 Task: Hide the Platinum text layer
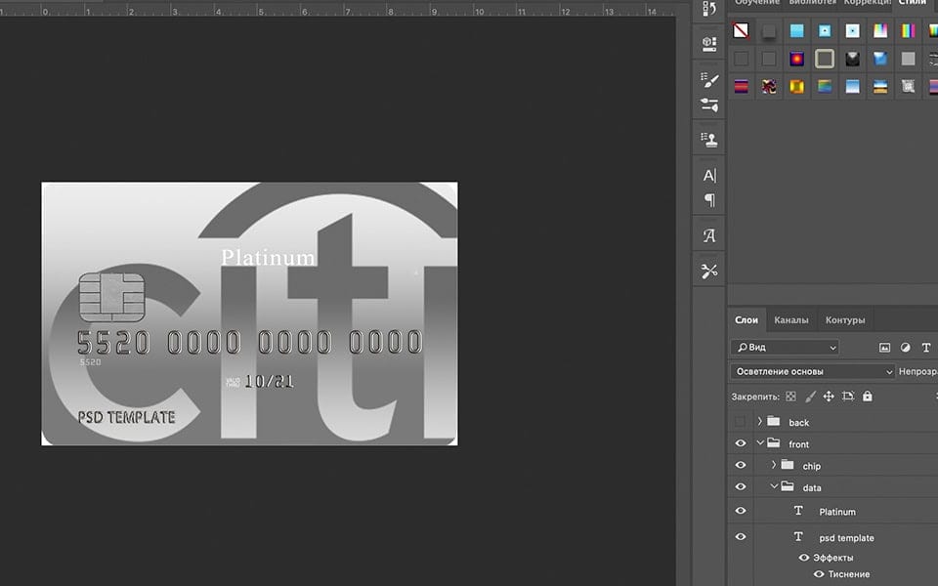tap(740, 511)
